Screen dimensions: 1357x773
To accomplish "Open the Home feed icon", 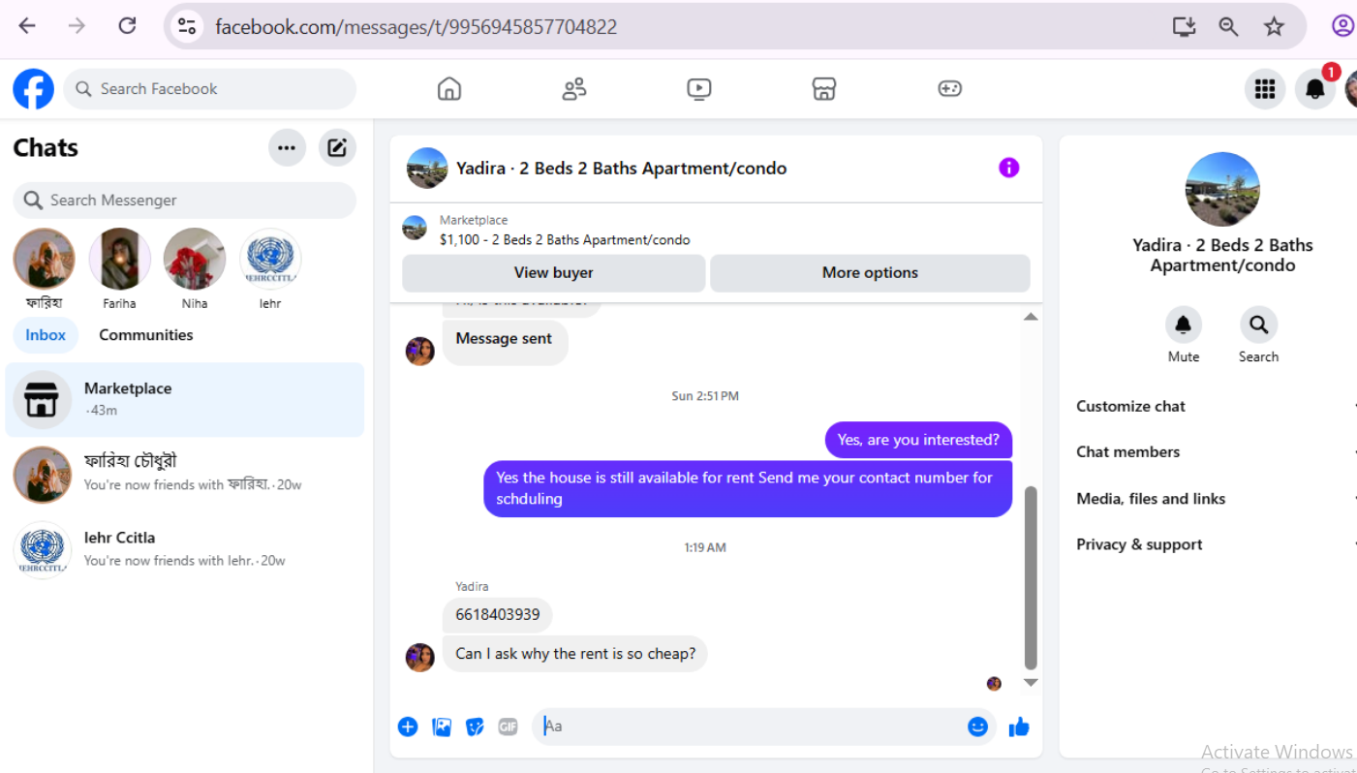I will (x=449, y=89).
